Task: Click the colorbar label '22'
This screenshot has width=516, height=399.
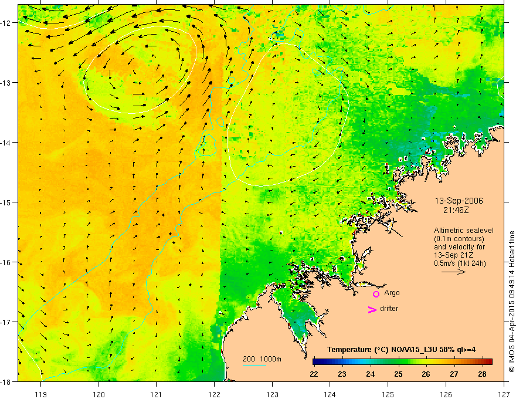Action: [314, 374]
